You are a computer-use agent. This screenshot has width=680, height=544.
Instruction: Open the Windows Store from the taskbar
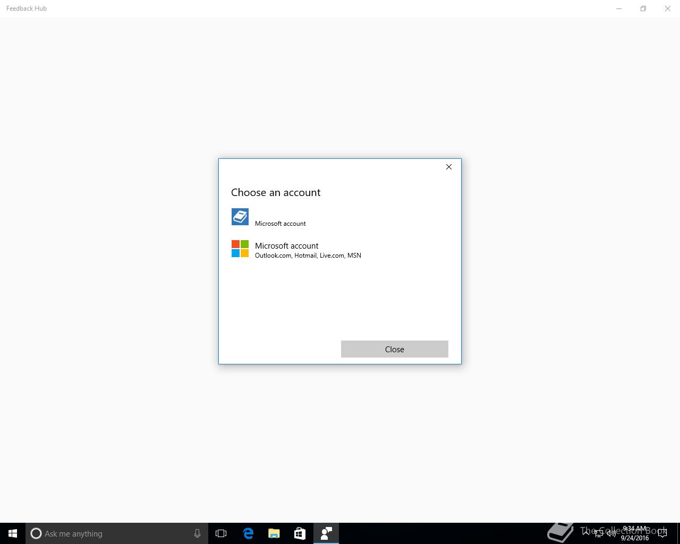click(x=300, y=533)
